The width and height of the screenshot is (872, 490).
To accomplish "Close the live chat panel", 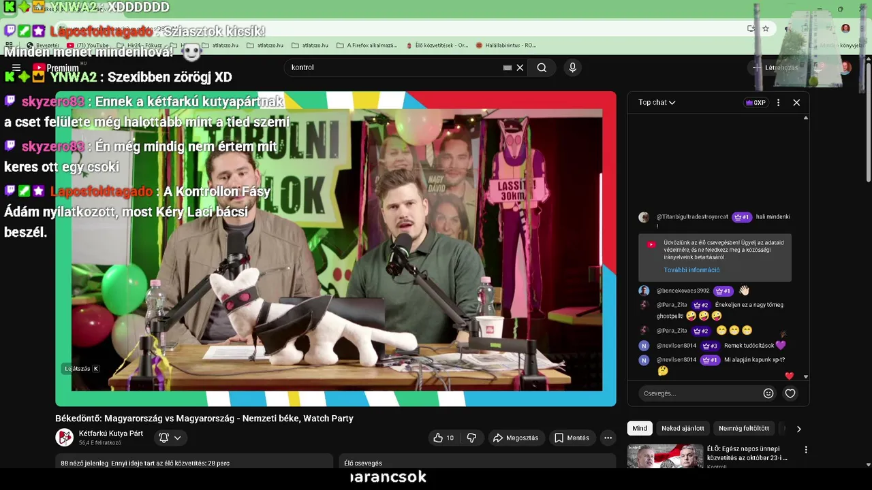I will pos(796,103).
